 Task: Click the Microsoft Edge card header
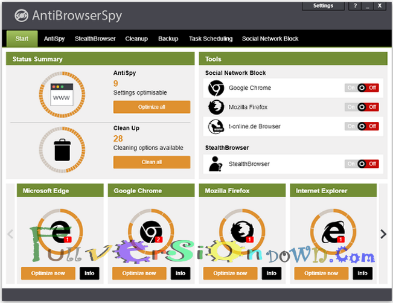[x=60, y=191]
